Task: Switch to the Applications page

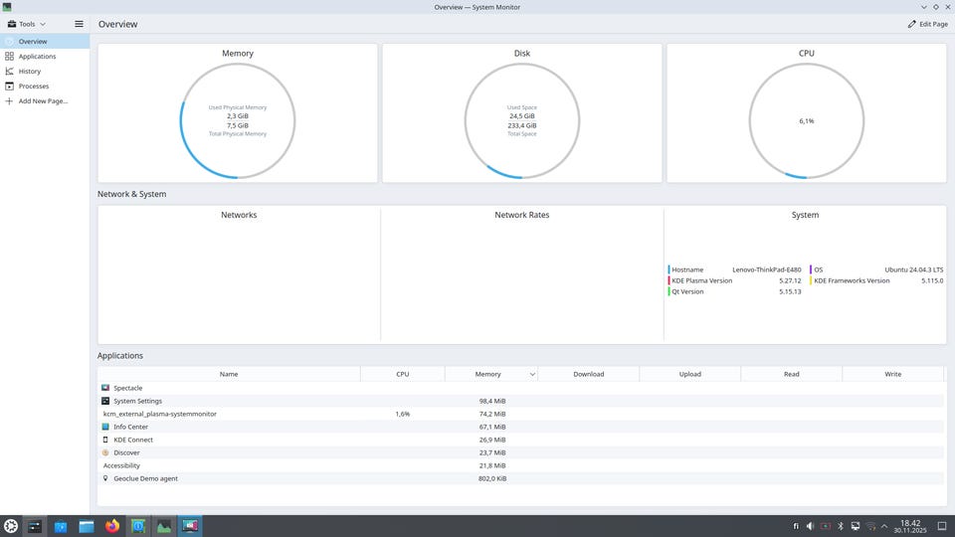Action: coord(45,56)
